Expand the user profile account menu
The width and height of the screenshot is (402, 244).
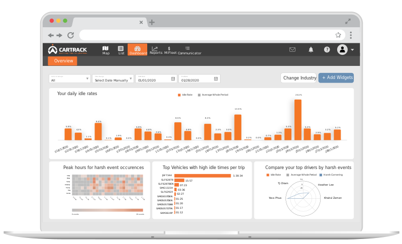click(x=346, y=49)
